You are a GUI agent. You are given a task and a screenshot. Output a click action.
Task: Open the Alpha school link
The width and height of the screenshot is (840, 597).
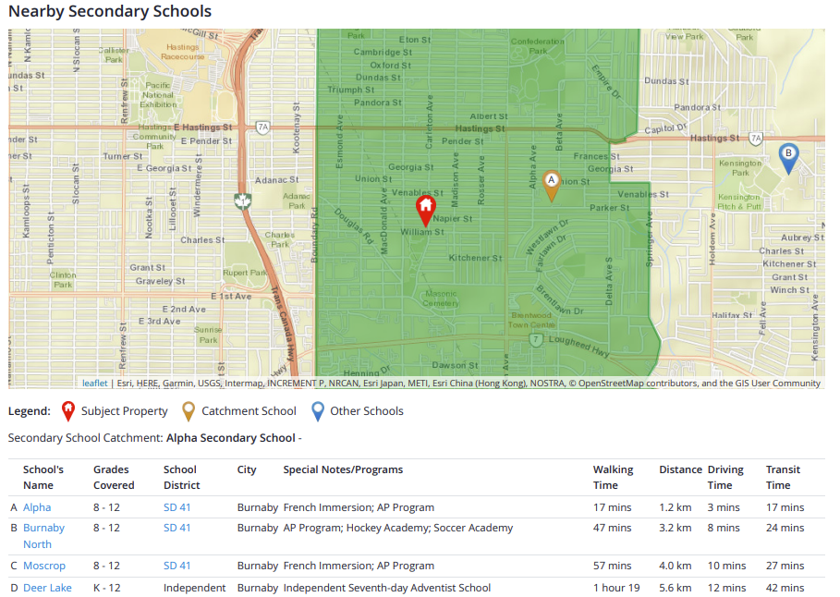pos(37,507)
